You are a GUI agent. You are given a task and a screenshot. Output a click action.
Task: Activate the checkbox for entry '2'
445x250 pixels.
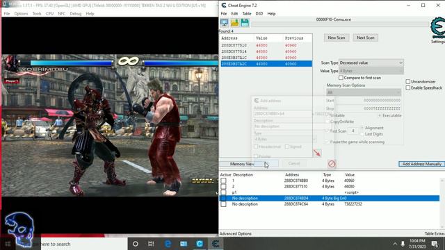223,187
